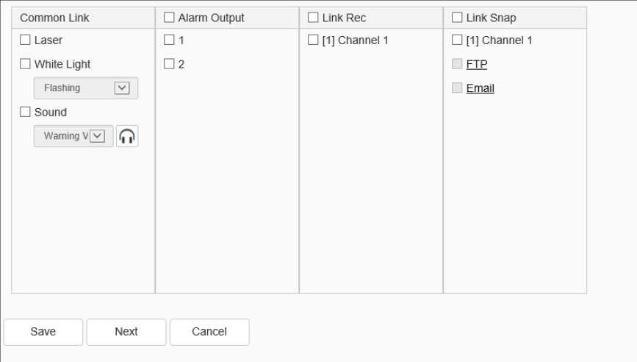Check the Link Snap header checkbox
637x362 pixels.
(457, 18)
